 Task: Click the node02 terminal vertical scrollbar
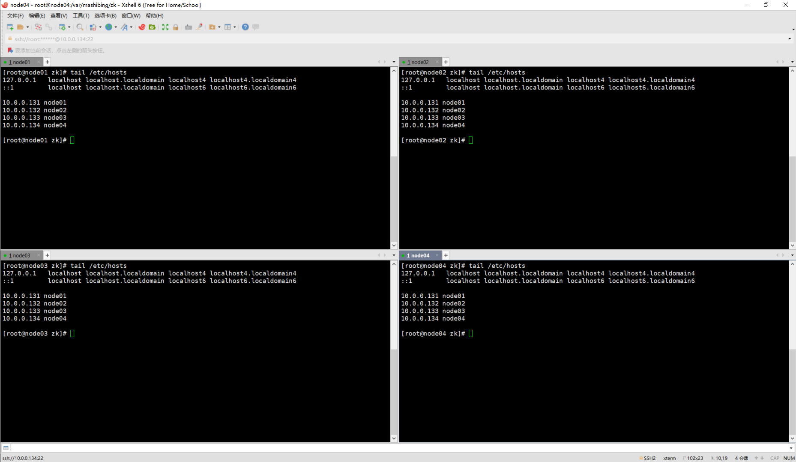click(793, 158)
